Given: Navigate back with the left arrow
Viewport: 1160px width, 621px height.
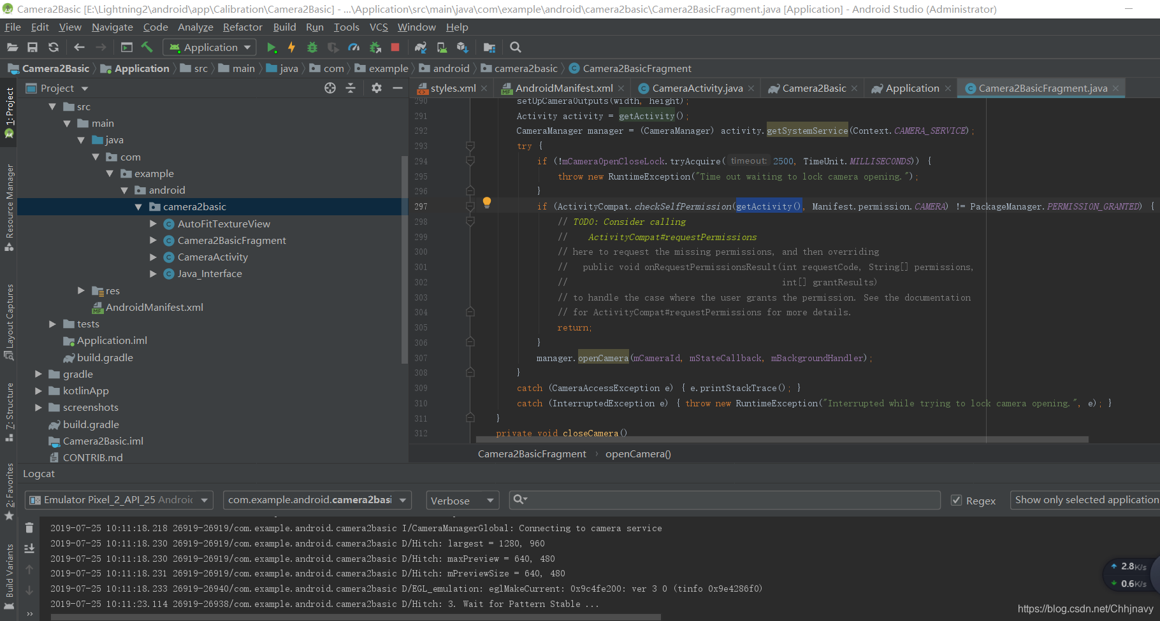Looking at the screenshot, I should (x=79, y=47).
